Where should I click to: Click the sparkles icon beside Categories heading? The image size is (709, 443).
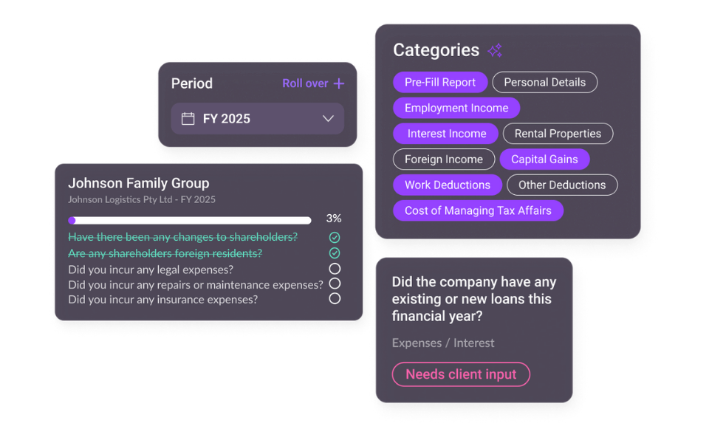click(495, 49)
